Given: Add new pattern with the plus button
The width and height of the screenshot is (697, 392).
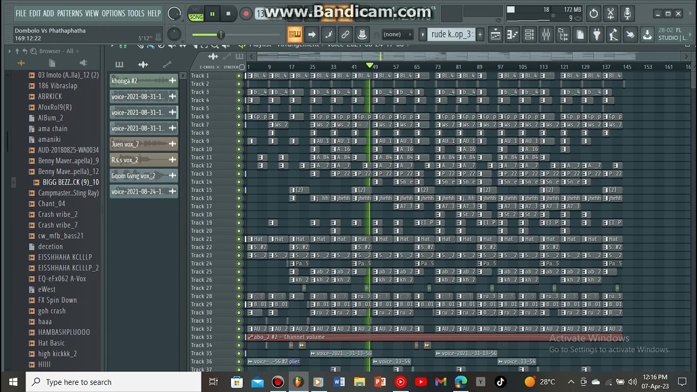Looking at the screenshot, I should pos(480,34).
